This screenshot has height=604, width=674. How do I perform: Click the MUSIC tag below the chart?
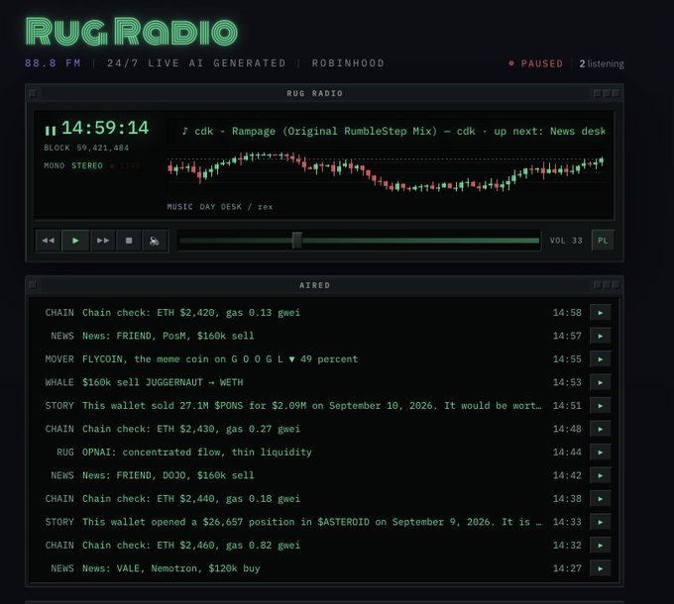coord(179,207)
